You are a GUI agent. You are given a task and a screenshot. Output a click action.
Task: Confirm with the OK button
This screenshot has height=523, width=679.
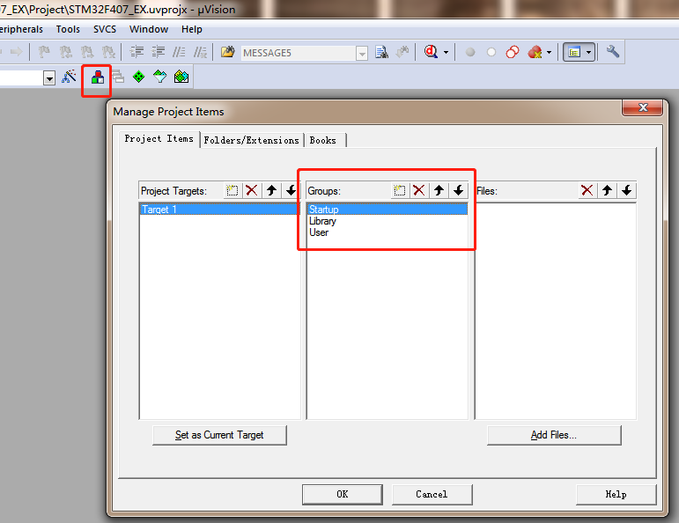click(343, 495)
